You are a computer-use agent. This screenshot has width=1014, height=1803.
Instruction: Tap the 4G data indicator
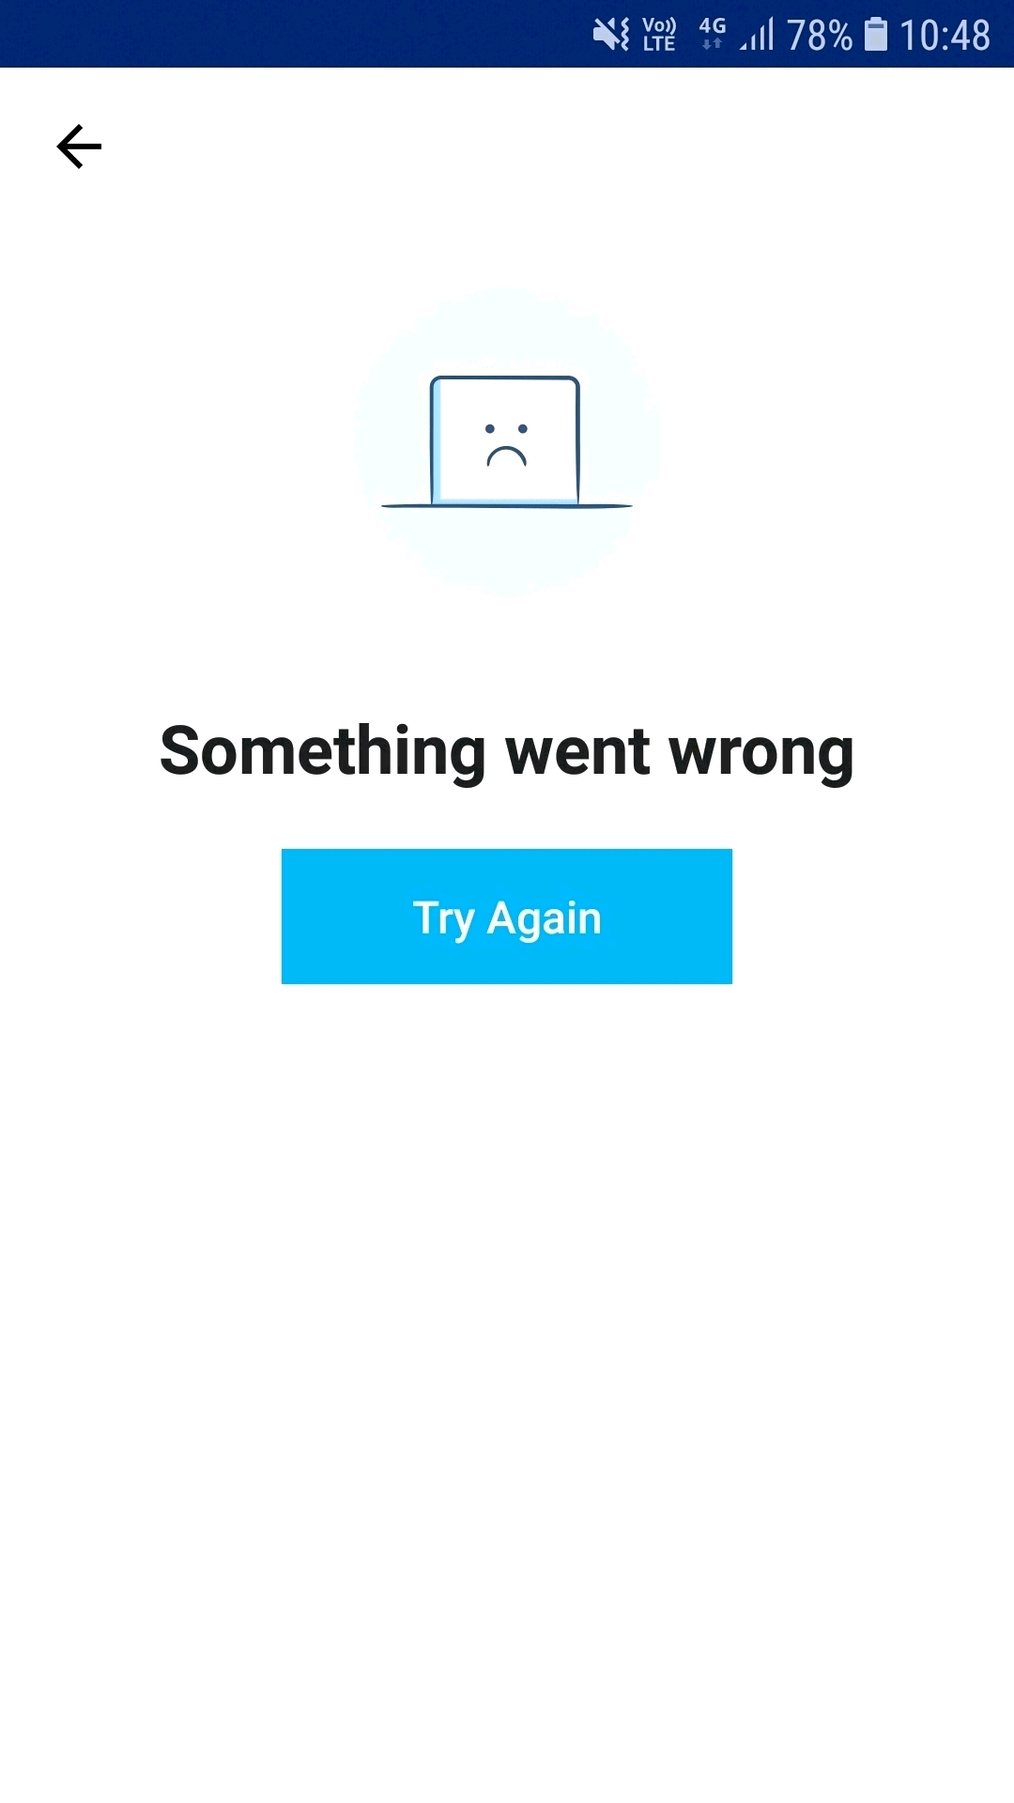tap(713, 33)
